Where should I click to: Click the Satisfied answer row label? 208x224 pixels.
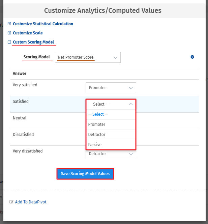point(21,102)
